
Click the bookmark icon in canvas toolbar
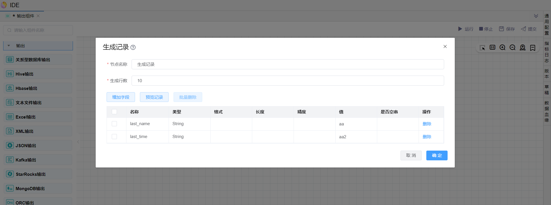pyautogui.click(x=533, y=48)
